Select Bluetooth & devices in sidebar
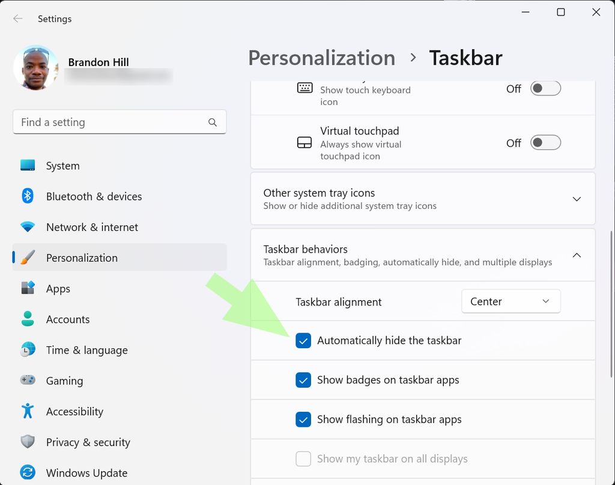The width and height of the screenshot is (615, 485). 94,196
